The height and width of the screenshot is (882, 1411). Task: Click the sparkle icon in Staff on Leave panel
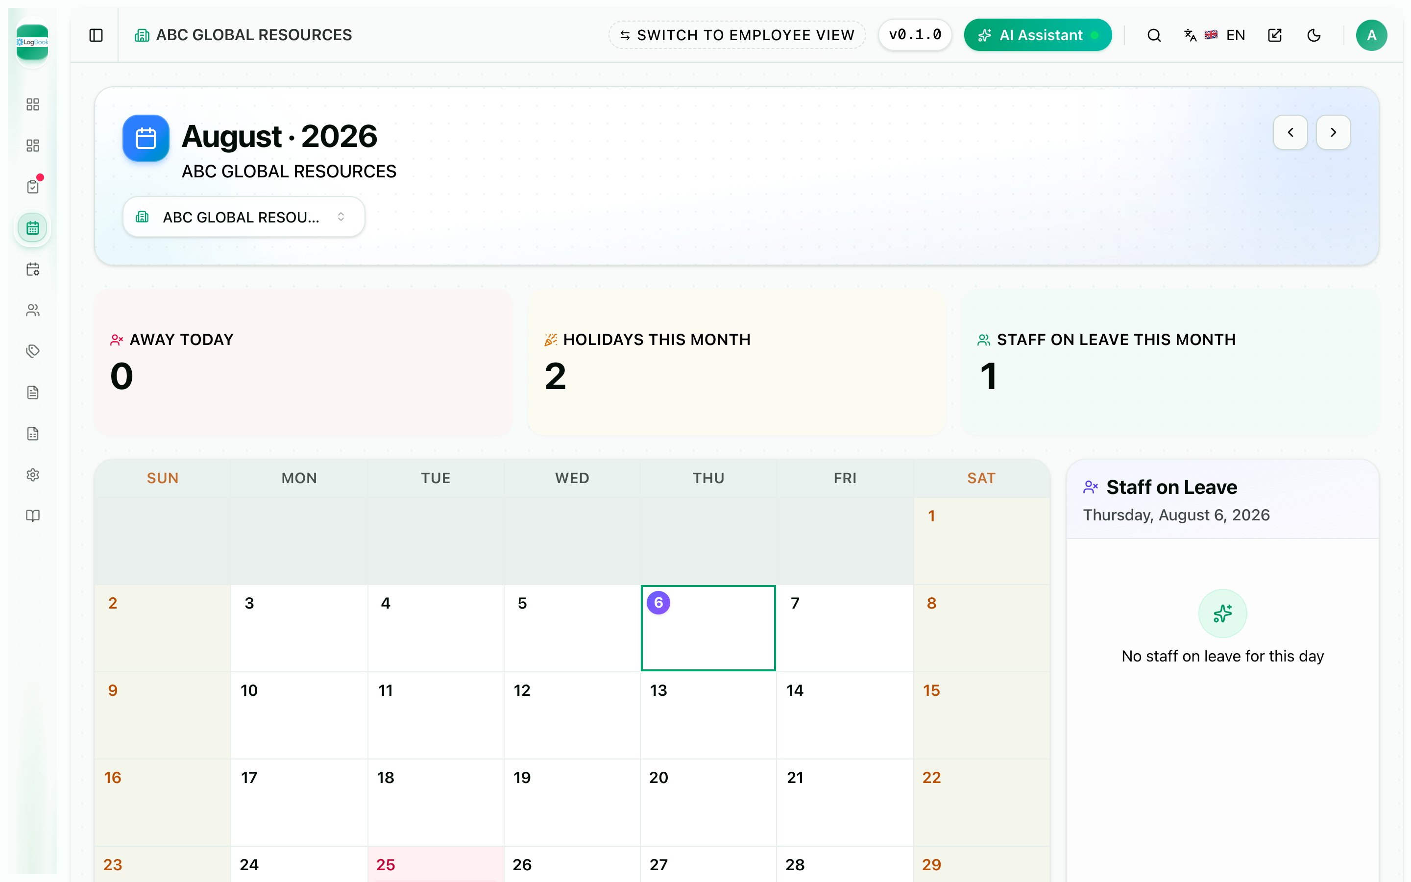coord(1222,613)
